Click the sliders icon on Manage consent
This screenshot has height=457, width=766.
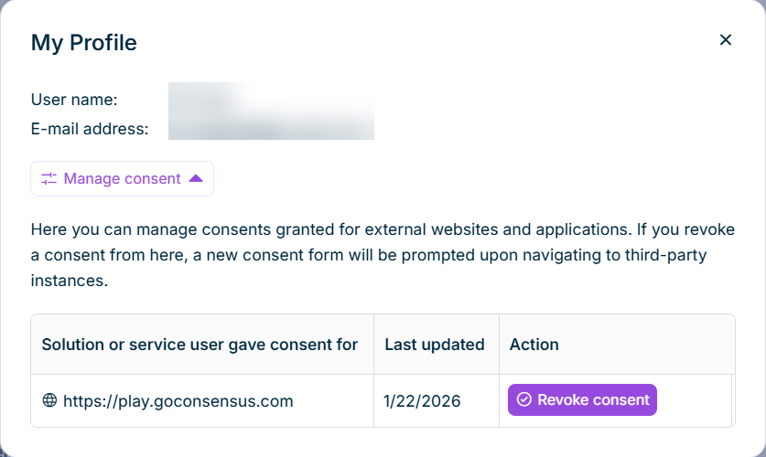[49, 179]
